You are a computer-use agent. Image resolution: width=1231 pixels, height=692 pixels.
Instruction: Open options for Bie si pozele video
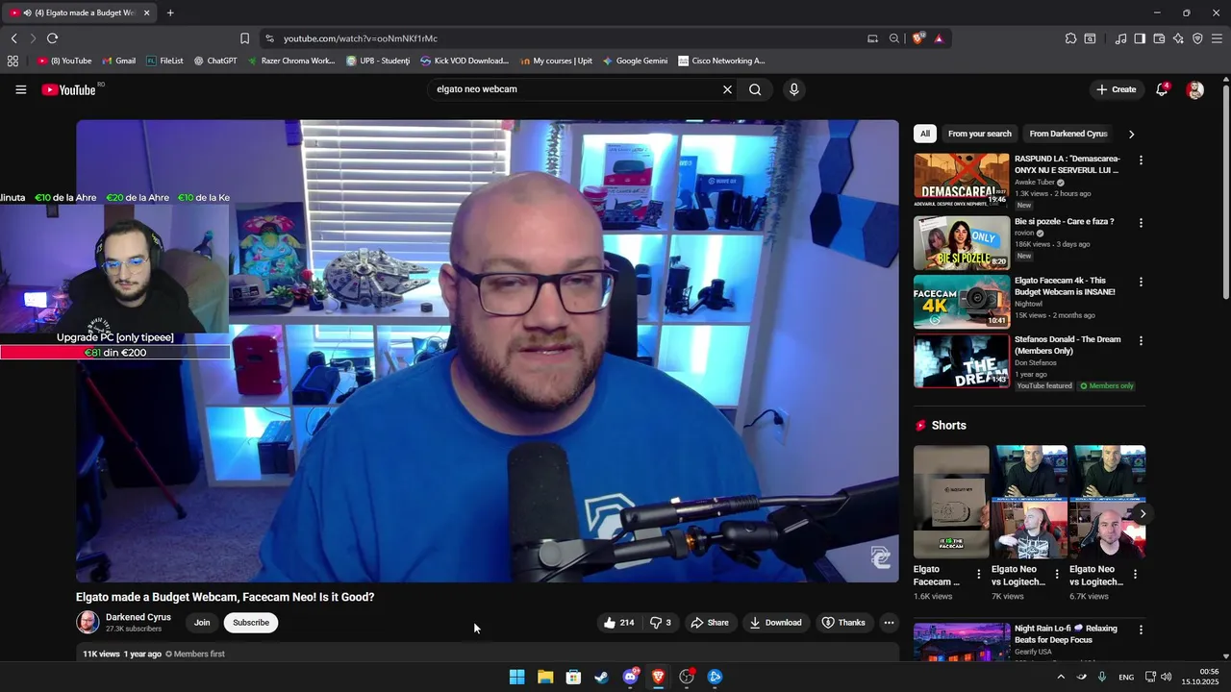point(1141,223)
